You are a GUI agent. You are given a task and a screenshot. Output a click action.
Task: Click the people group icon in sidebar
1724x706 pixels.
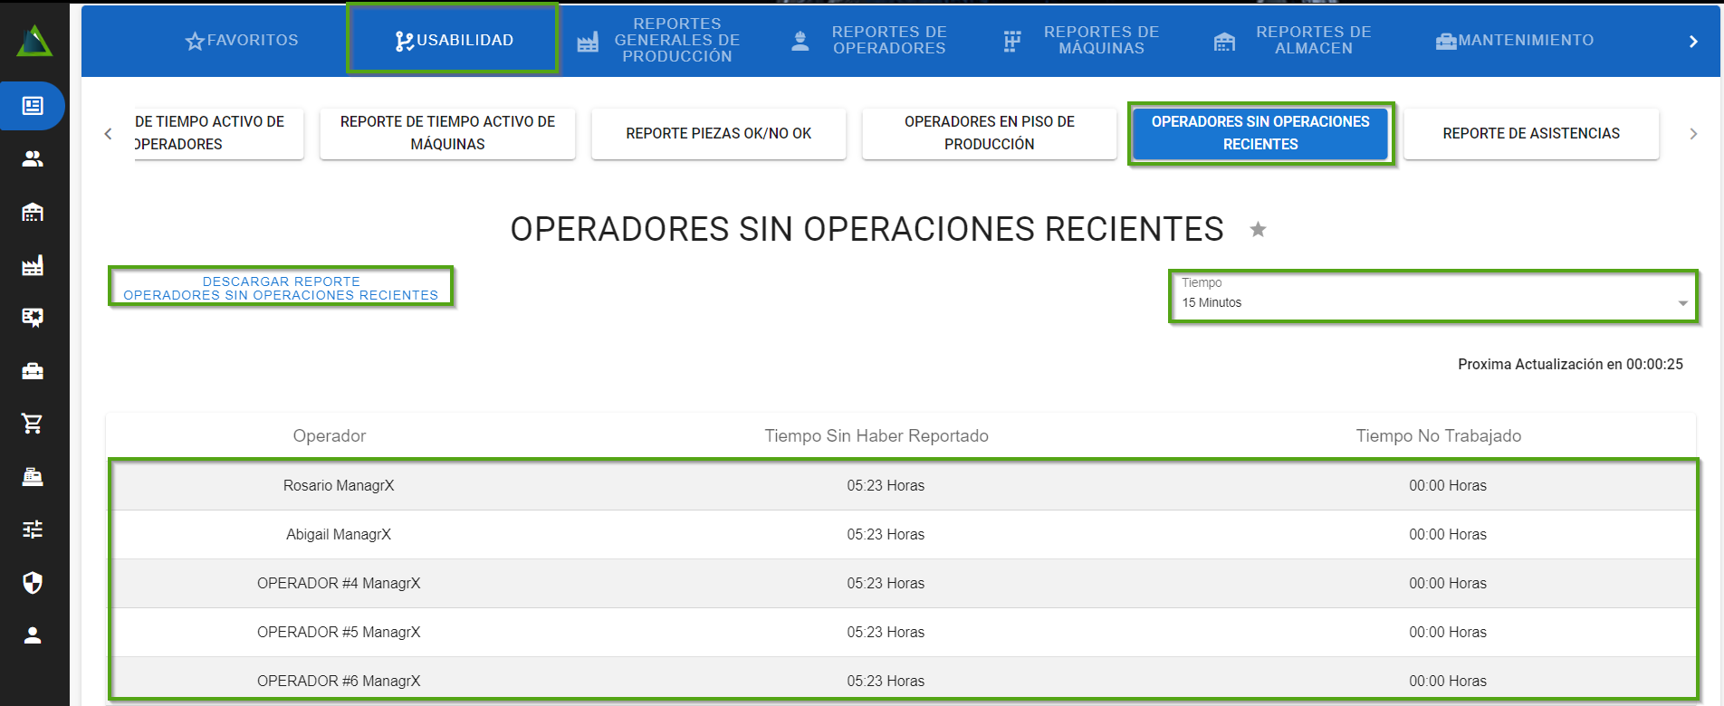coord(33,159)
